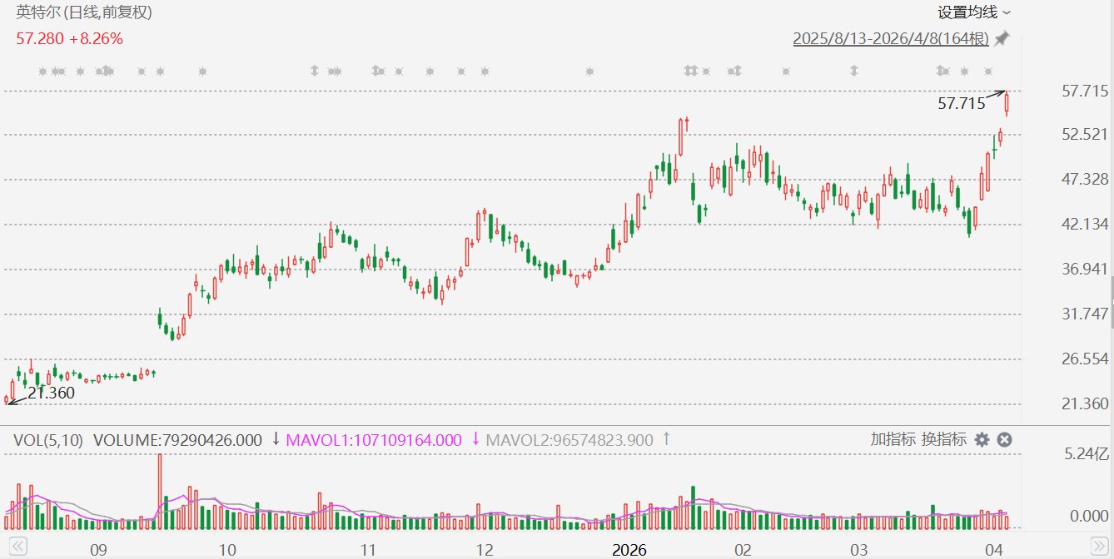Click the 47.328 price axis label

pyautogui.click(x=1086, y=180)
